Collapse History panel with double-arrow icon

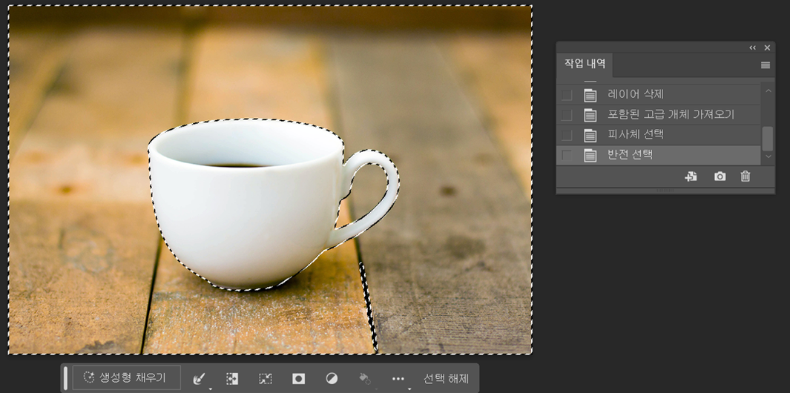(753, 48)
